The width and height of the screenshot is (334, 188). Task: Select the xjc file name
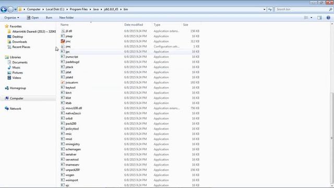pyautogui.click(x=67, y=185)
